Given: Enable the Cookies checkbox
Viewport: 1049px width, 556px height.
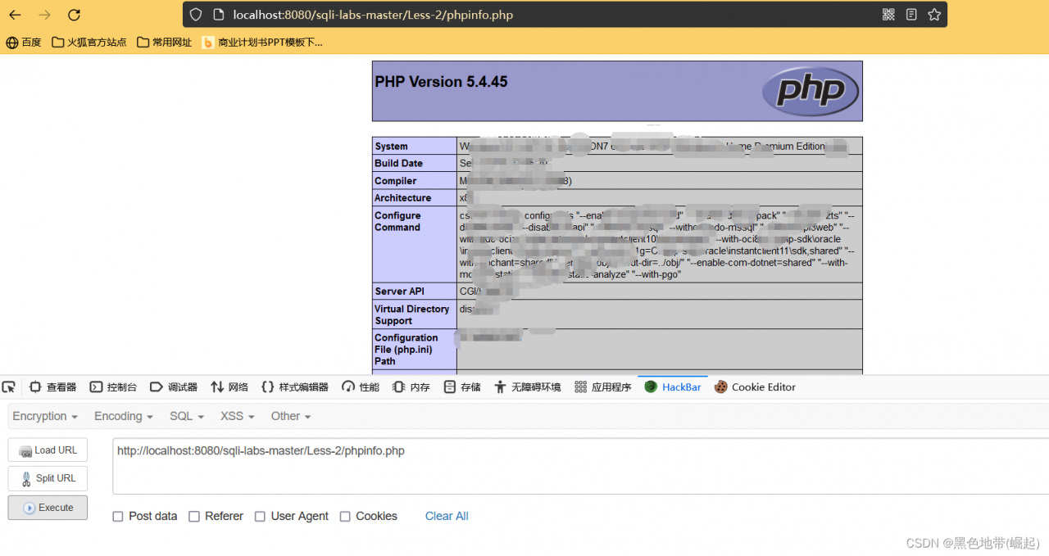Looking at the screenshot, I should pos(345,517).
